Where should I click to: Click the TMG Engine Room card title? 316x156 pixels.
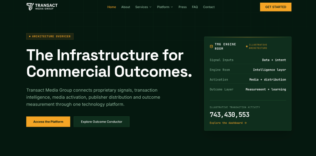[225, 46]
